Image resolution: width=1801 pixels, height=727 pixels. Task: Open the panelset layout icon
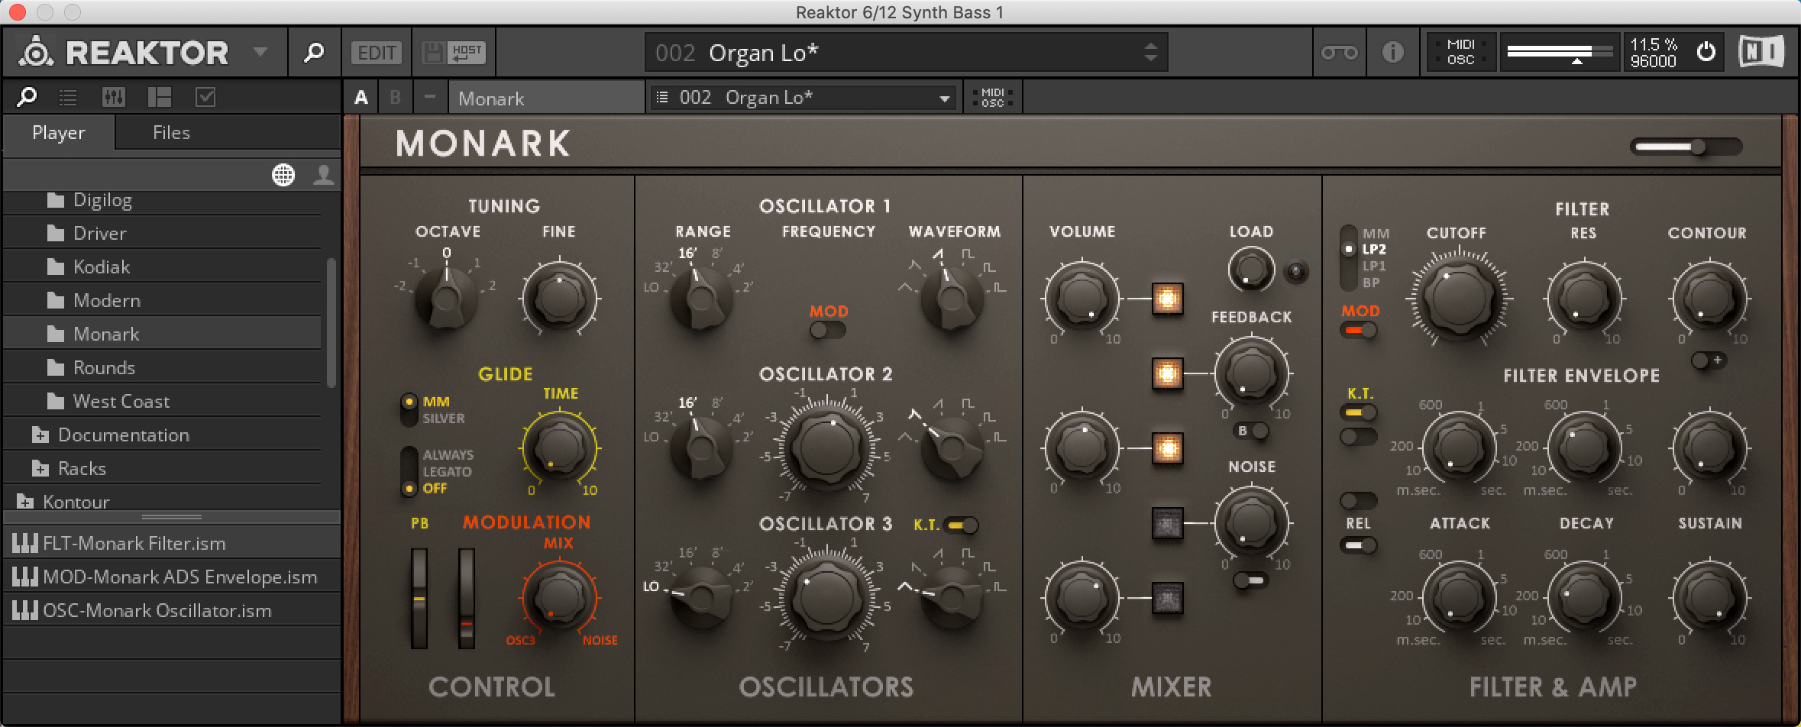[x=159, y=97]
